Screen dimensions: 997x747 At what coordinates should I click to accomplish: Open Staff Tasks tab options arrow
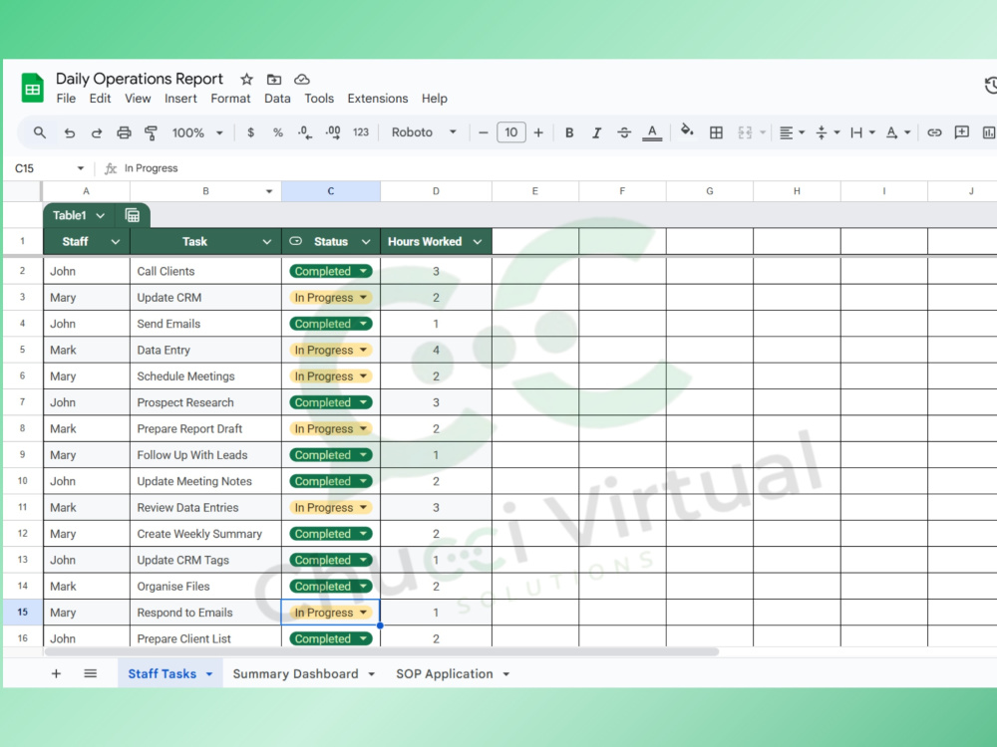click(208, 674)
